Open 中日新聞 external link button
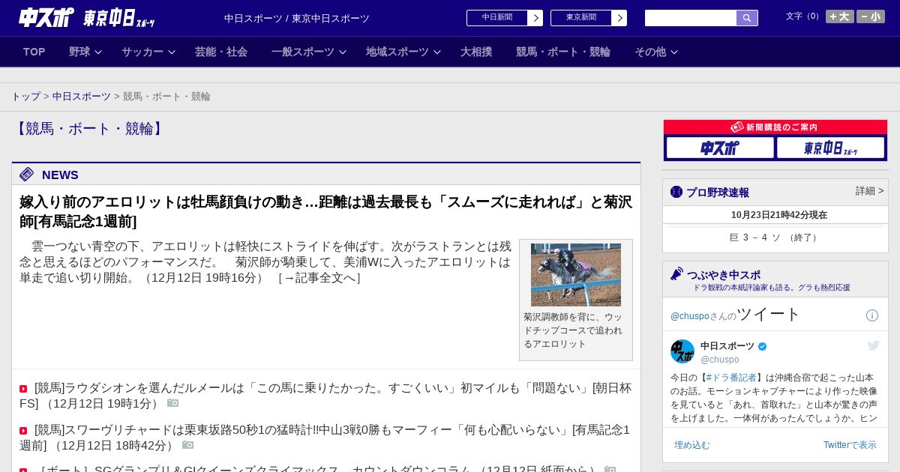The width and height of the screenshot is (900, 472). pyautogui.click(x=497, y=18)
